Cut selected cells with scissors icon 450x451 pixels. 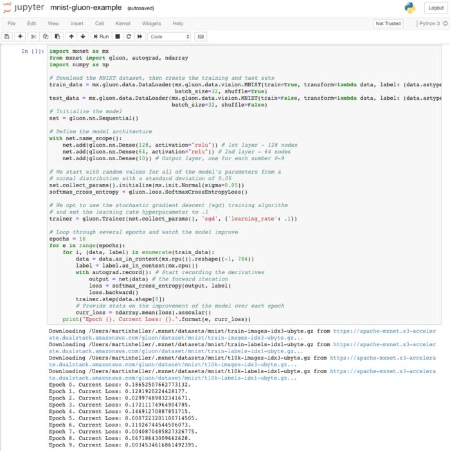pyautogui.click(x=33, y=37)
